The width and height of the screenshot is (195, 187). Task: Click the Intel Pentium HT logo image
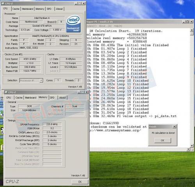pyautogui.click(x=73, y=24)
